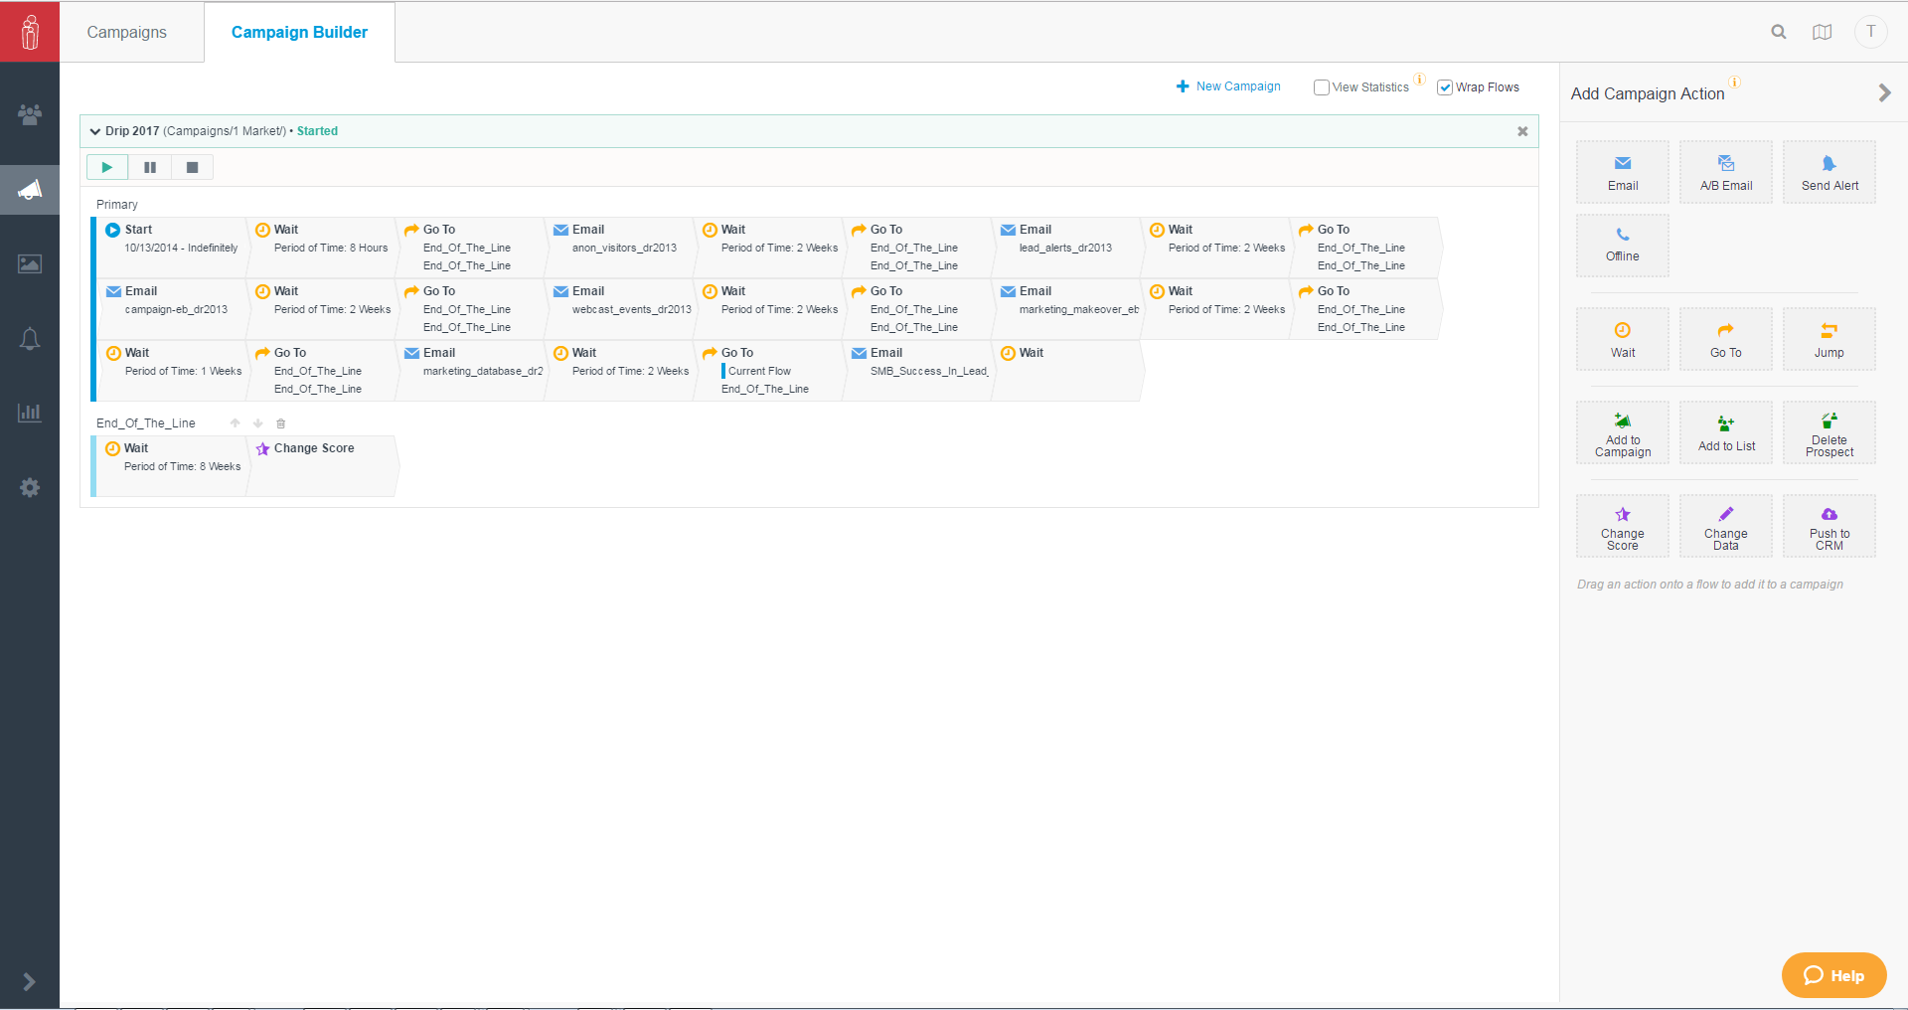Click the red app logo icon
The height and width of the screenshot is (1010, 1908).
[30, 32]
